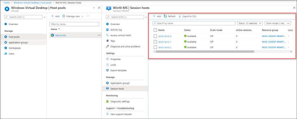Focus the Search by name field
The image size is (297, 119).
(194, 23)
